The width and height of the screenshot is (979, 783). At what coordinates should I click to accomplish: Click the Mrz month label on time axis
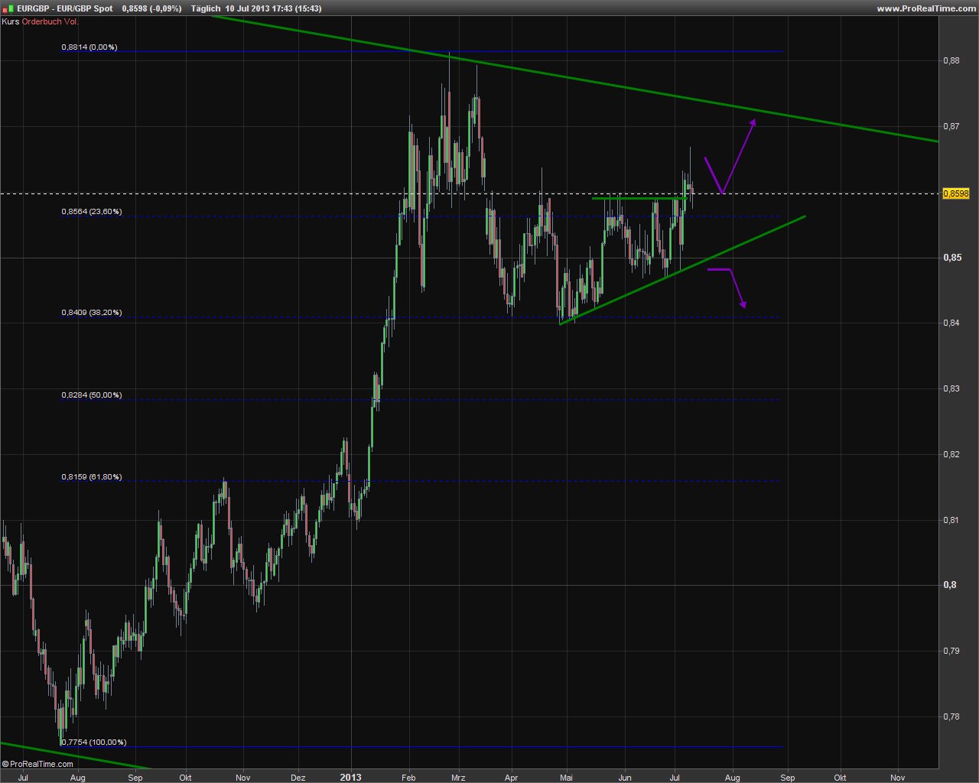click(x=458, y=778)
